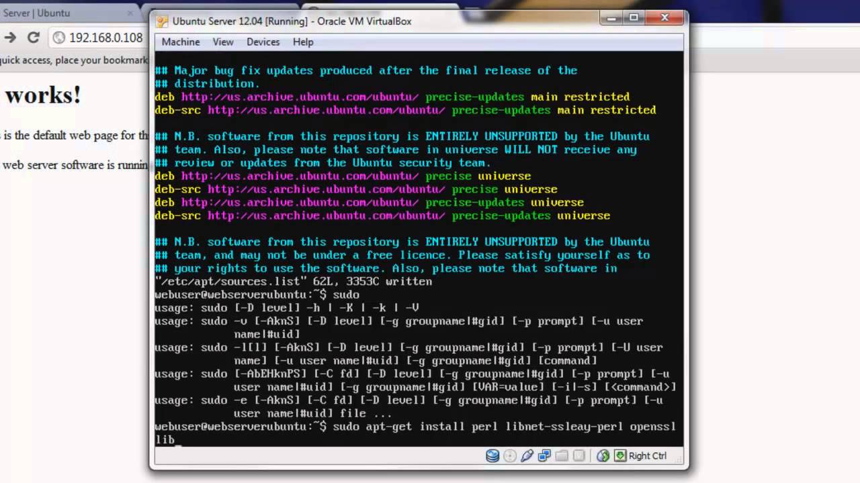
Task: Click the bookmarks bar 'quick access' hint text
Action: [x=73, y=60]
